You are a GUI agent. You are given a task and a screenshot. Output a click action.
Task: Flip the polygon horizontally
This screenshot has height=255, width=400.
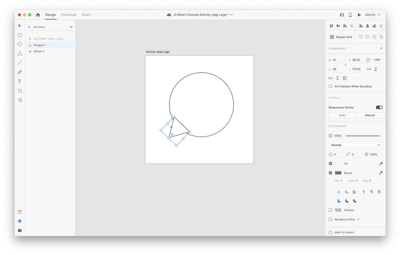tap(369, 69)
